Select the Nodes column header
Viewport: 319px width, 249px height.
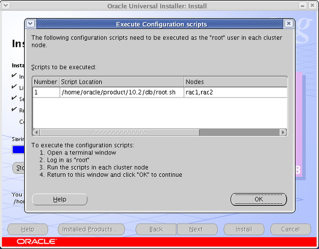coord(235,82)
